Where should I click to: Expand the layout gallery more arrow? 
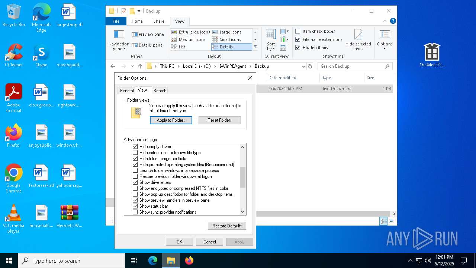255,47
